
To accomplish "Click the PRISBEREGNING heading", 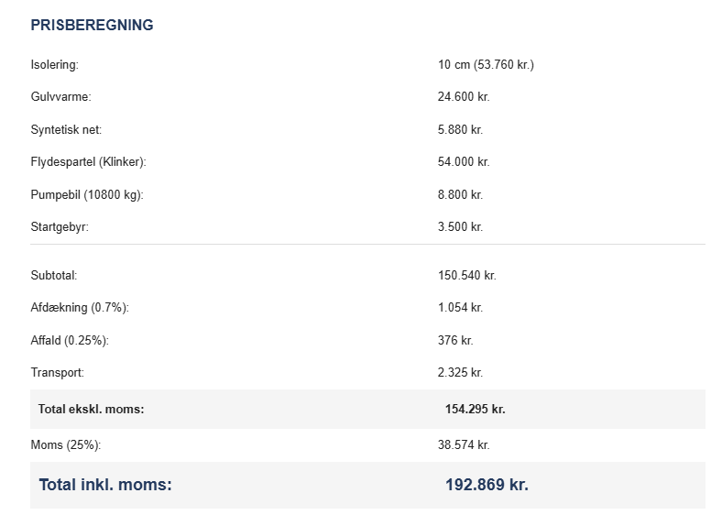I will coord(92,26).
